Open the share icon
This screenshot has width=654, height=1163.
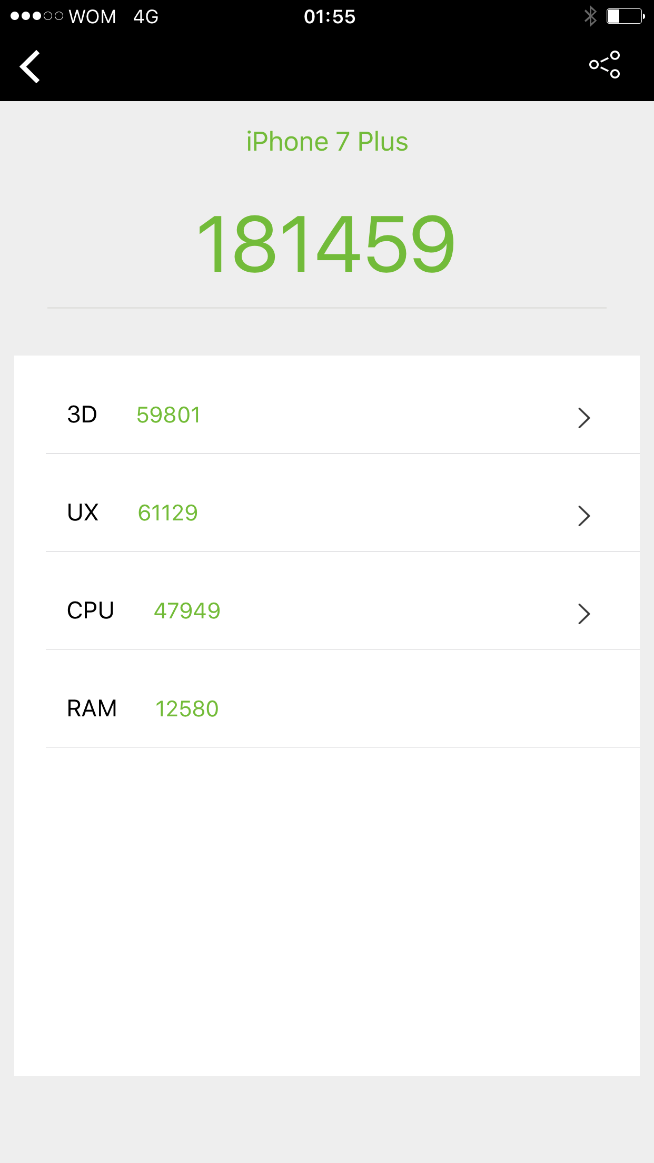pos(605,65)
